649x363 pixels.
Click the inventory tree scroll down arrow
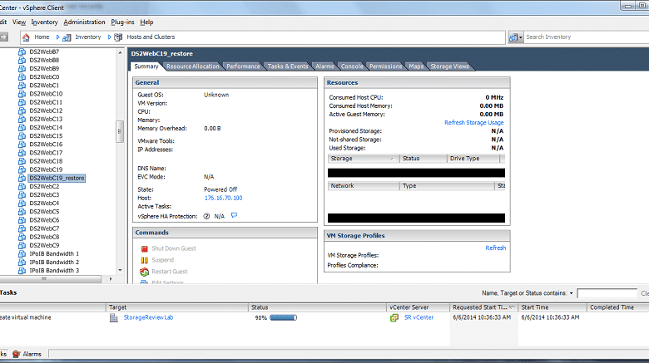pos(120,271)
